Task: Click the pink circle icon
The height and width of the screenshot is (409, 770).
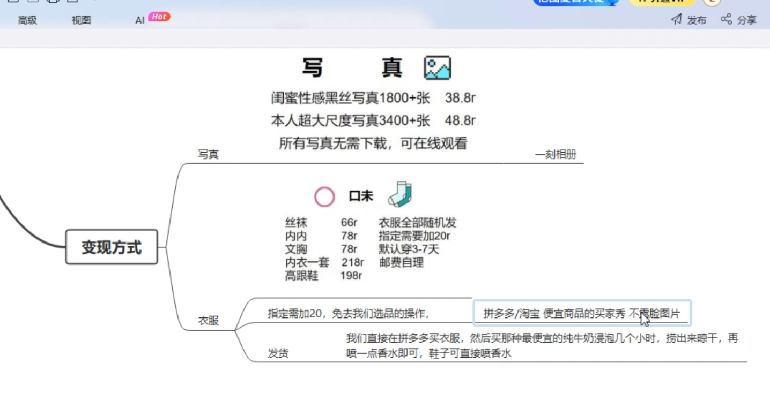Action: coord(324,196)
